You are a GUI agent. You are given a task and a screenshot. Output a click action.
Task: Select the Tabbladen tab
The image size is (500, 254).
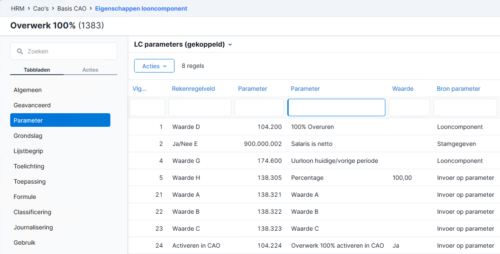[x=37, y=70]
